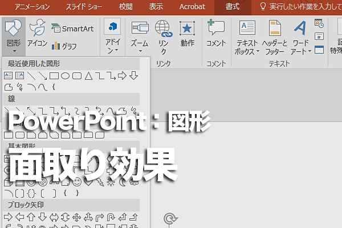
Task: Select snip single corner rectangle shape
Action: (x=31, y=135)
